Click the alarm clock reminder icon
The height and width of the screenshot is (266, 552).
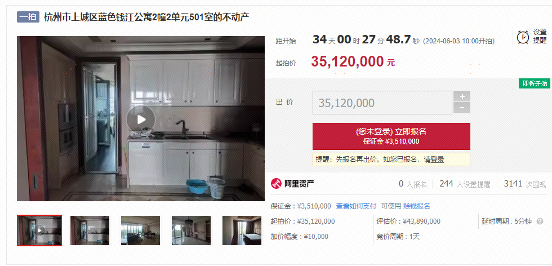click(x=523, y=36)
